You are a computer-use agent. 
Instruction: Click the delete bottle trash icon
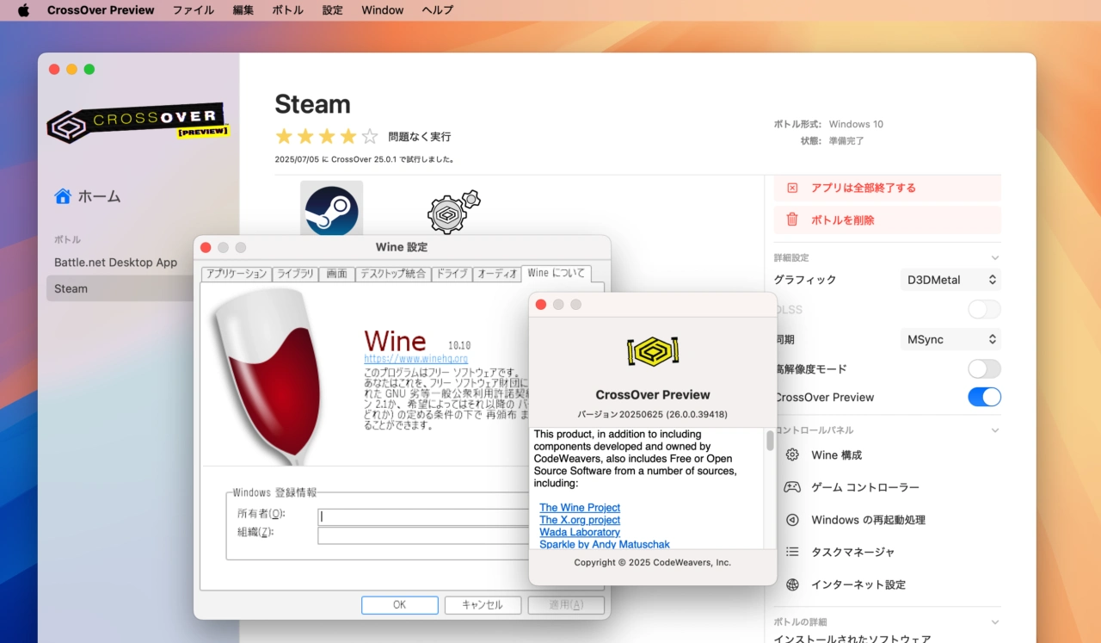[792, 220]
